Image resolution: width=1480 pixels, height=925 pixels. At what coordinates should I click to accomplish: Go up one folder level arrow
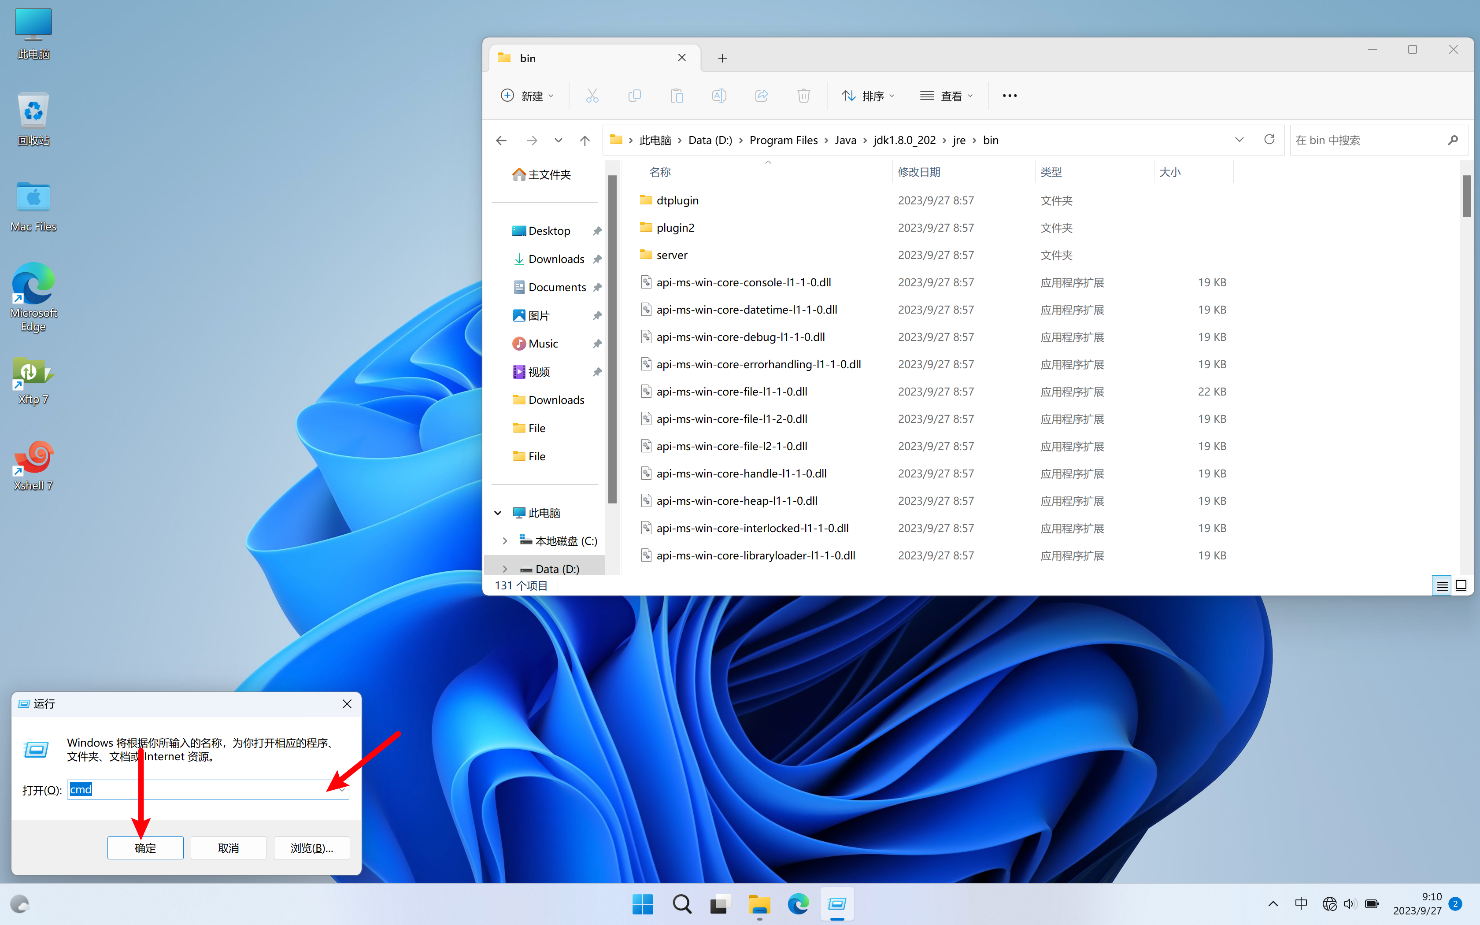tap(585, 141)
